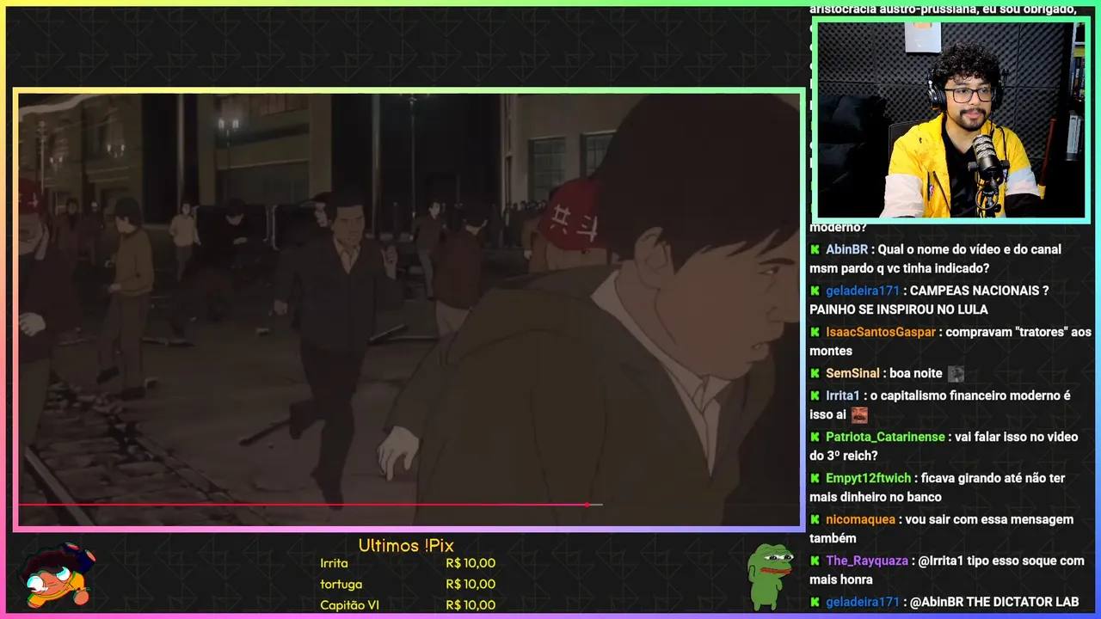Click R$ 10,00 amount beside Irrita
Screen dimensions: 1101x619
(471, 563)
